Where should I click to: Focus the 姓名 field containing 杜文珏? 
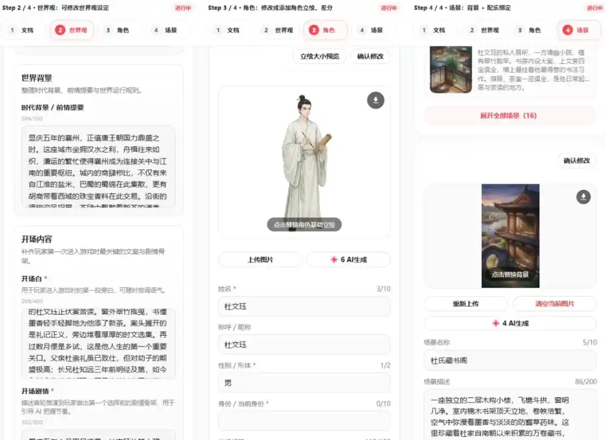click(304, 306)
